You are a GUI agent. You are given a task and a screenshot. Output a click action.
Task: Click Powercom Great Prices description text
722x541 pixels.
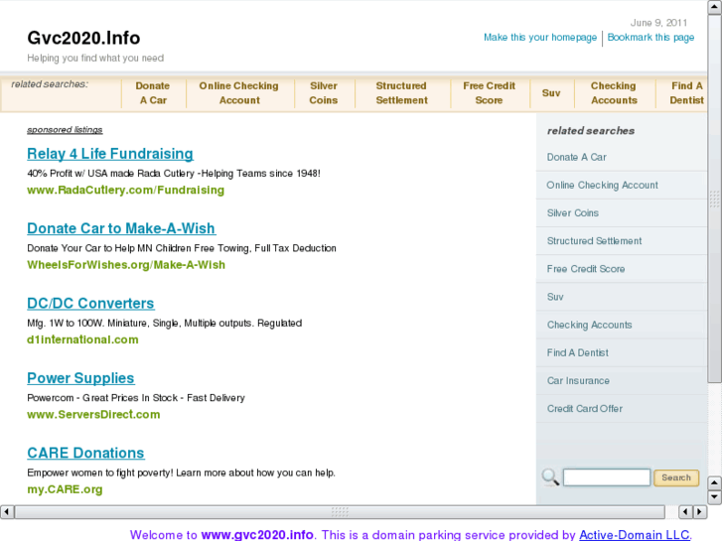click(x=136, y=398)
